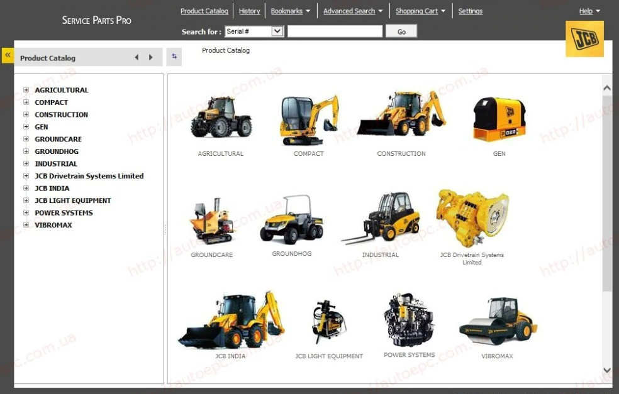Click the POWER SYSTEMS caption under the engine
This screenshot has width=619, height=394.
(x=410, y=355)
